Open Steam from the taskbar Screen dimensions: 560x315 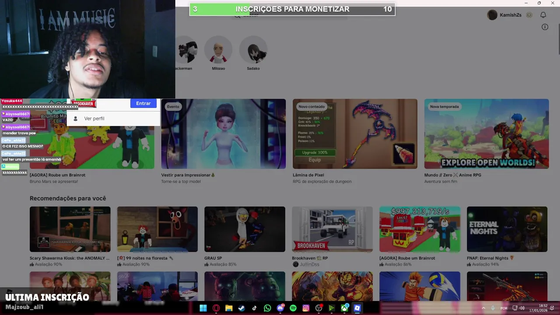(241, 308)
